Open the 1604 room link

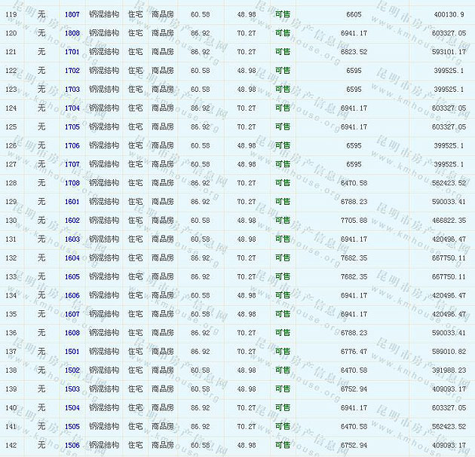(72, 257)
